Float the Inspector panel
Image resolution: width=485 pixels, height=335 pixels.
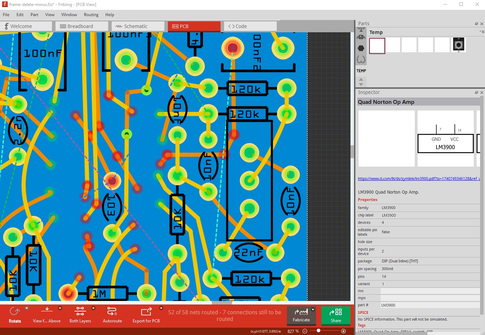click(x=477, y=93)
